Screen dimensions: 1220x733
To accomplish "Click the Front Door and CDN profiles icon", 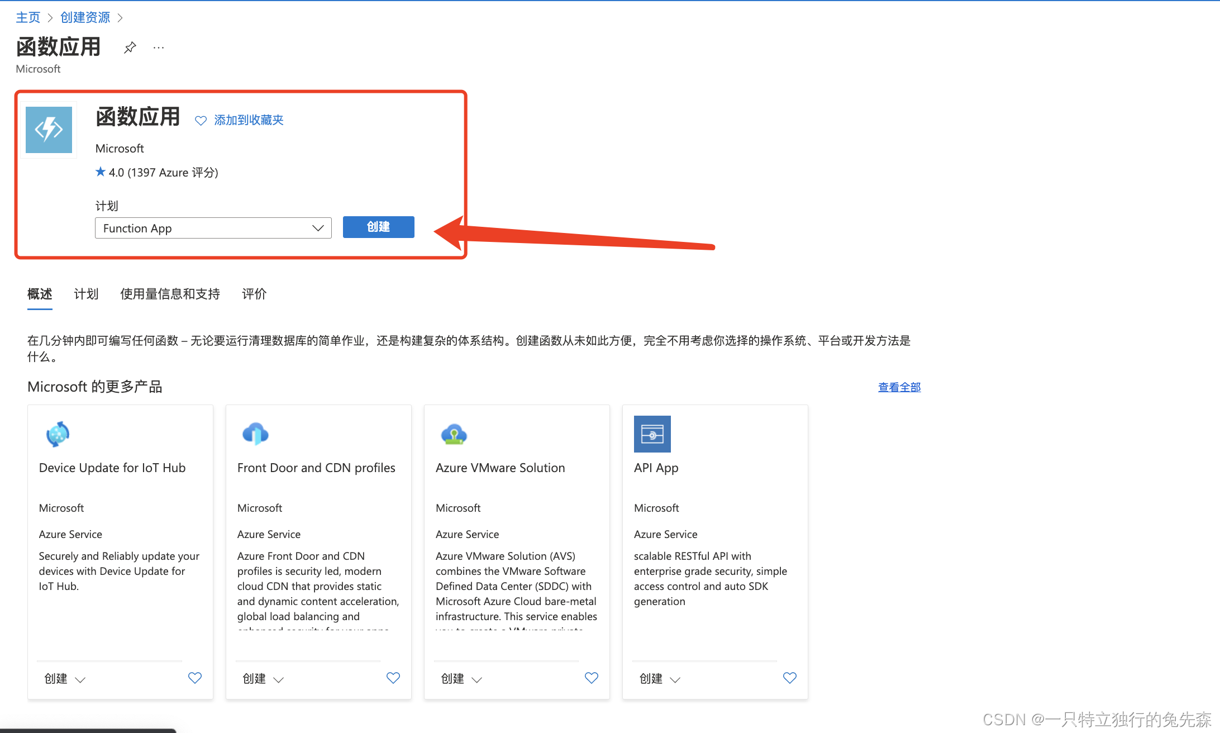I will [256, 434].
